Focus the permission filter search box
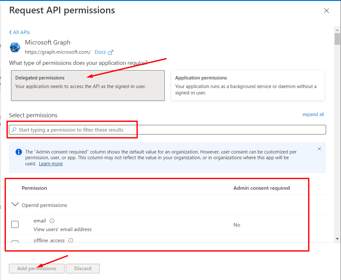 pos(167,130)
